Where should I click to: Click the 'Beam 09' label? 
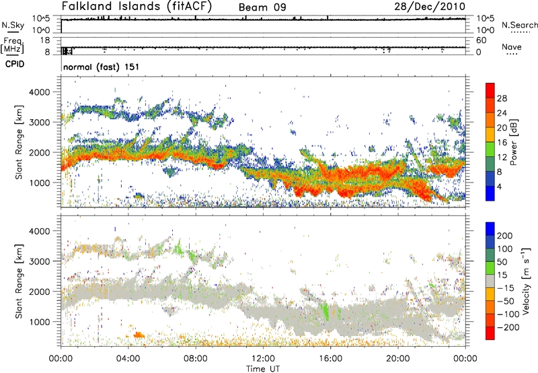tap(262, 7)
